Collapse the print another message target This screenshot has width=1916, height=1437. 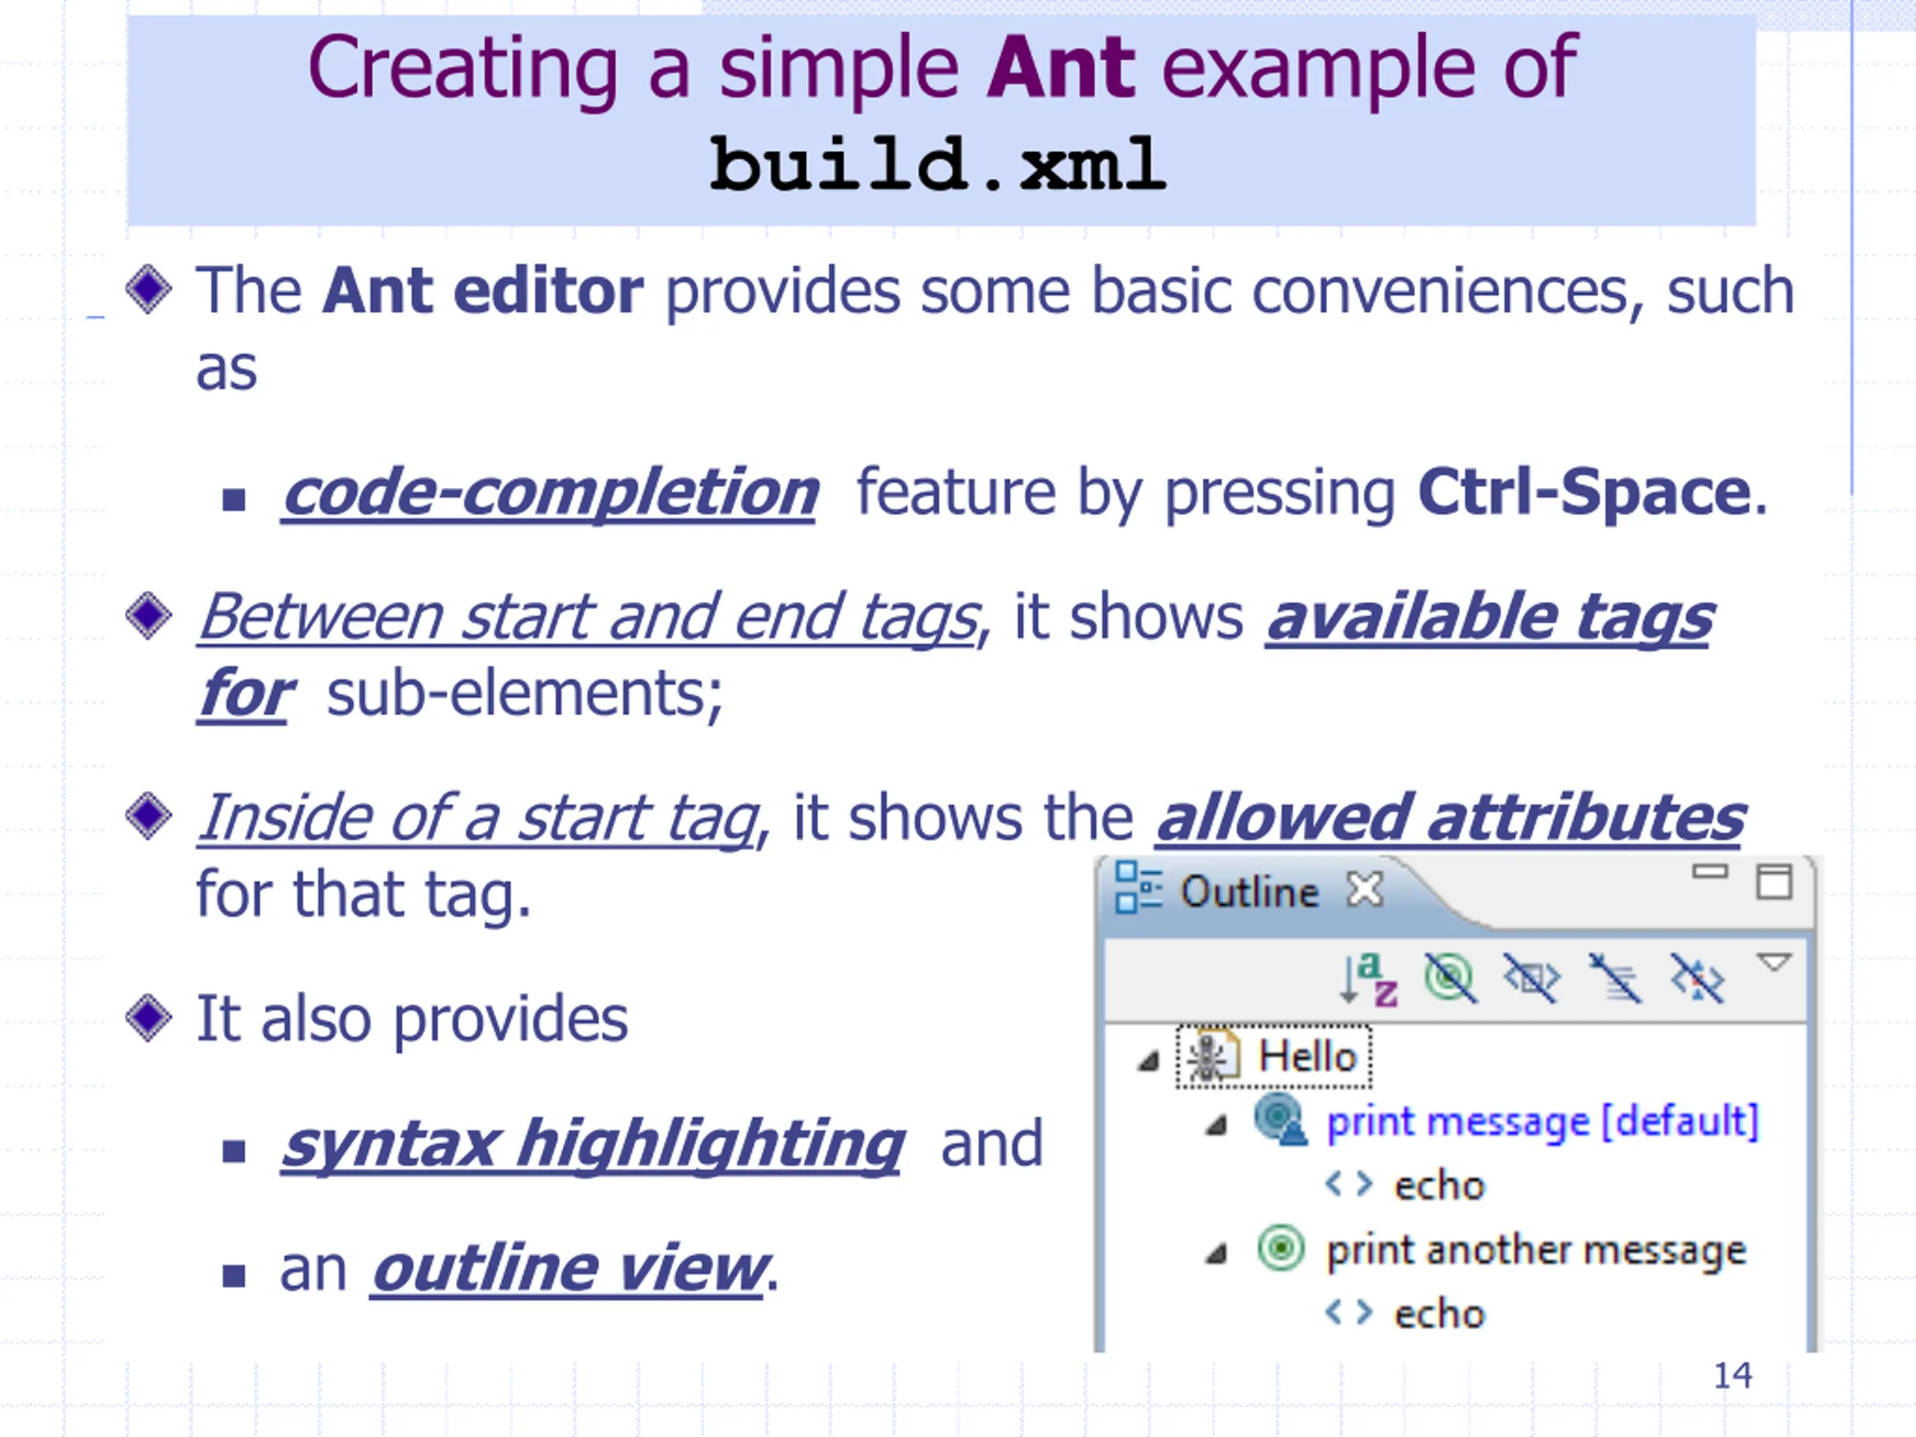pos(1217,1254)
